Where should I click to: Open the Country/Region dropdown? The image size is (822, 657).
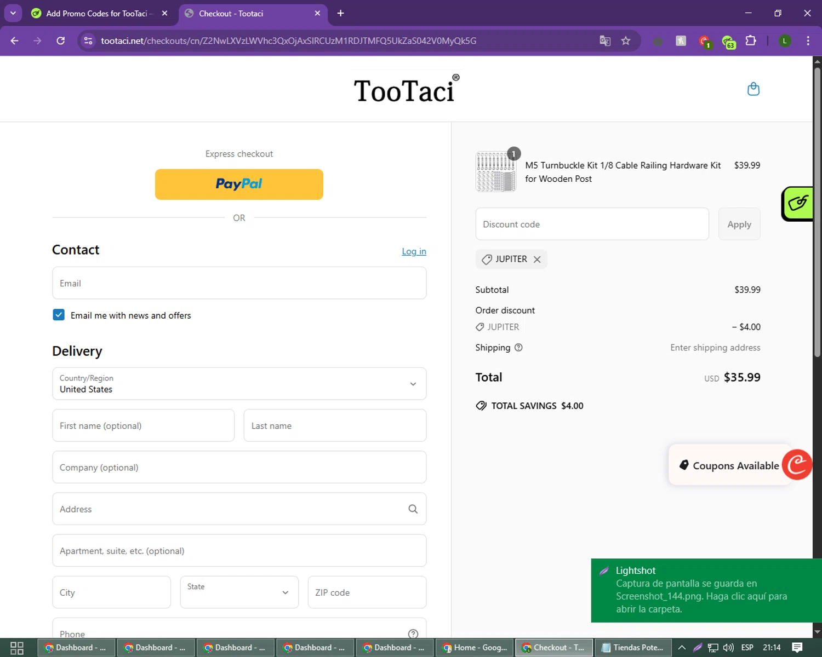(239, 384)
